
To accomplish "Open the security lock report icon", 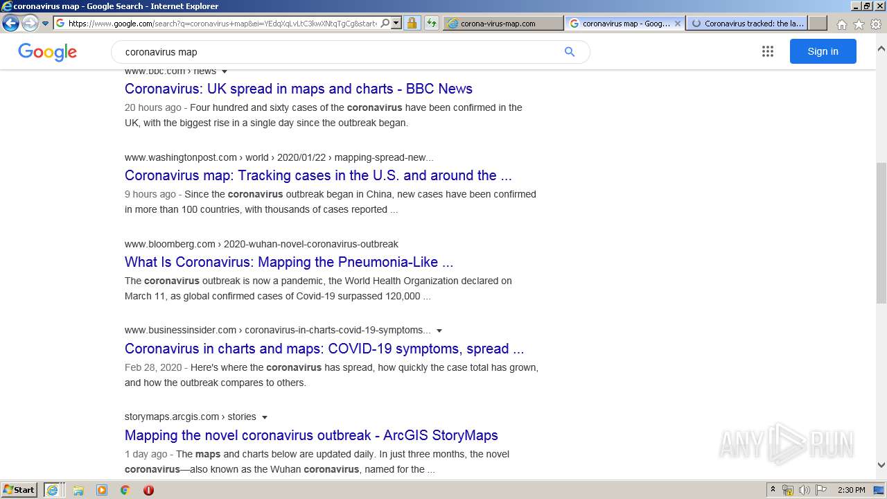I will [412, 23].
